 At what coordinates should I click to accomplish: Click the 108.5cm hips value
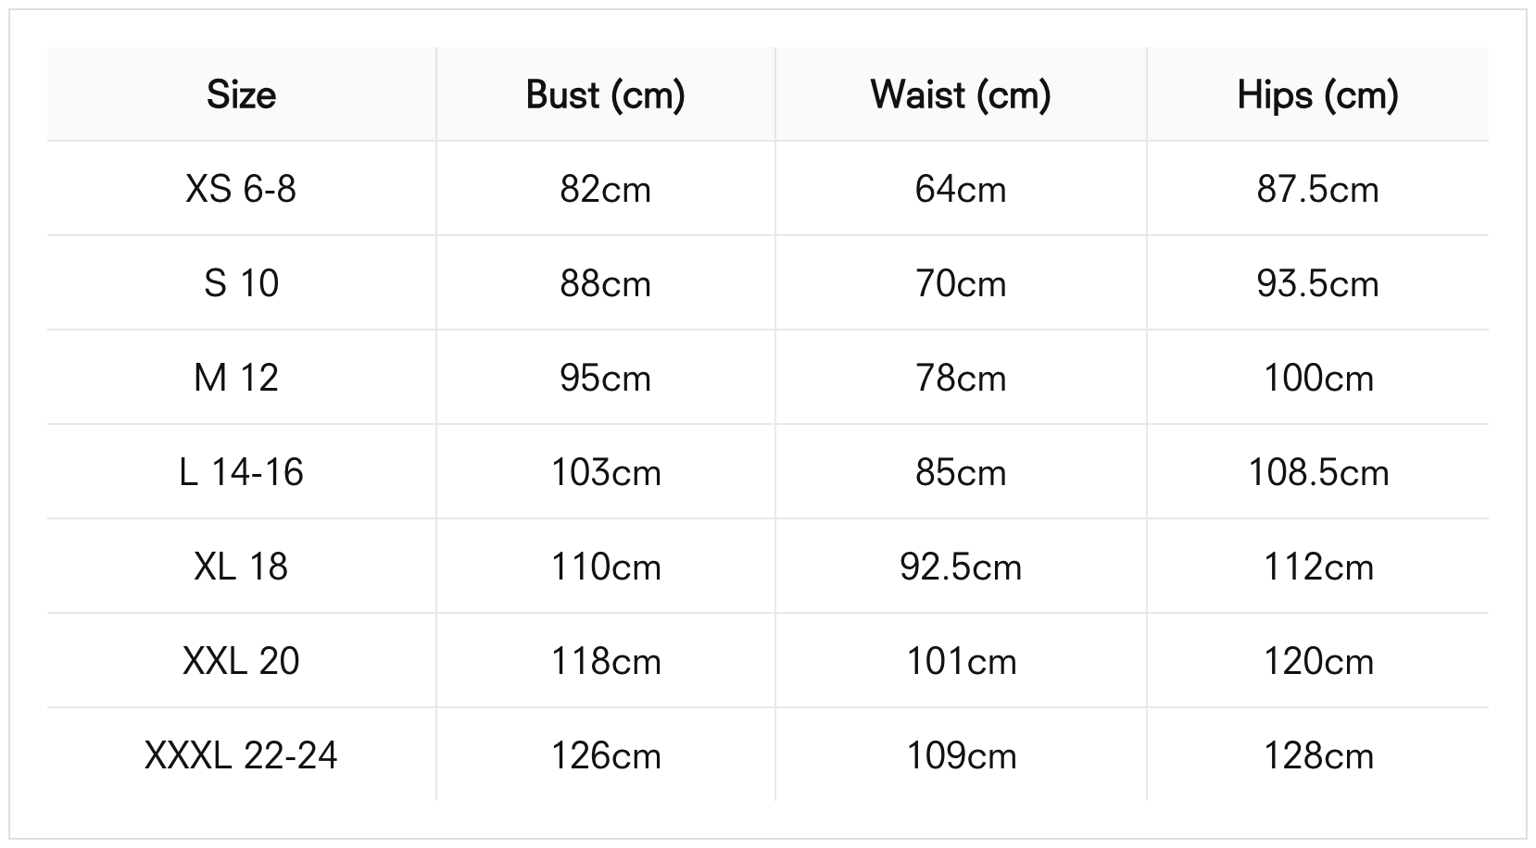click(1317, 472)
